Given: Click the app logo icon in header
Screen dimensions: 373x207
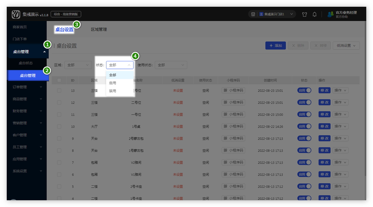Looking at the screenshot, I should tap(16, 14).
